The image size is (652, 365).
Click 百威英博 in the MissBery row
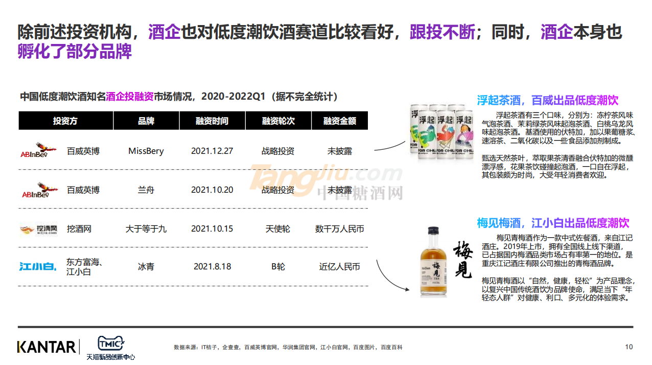[83, 151]
